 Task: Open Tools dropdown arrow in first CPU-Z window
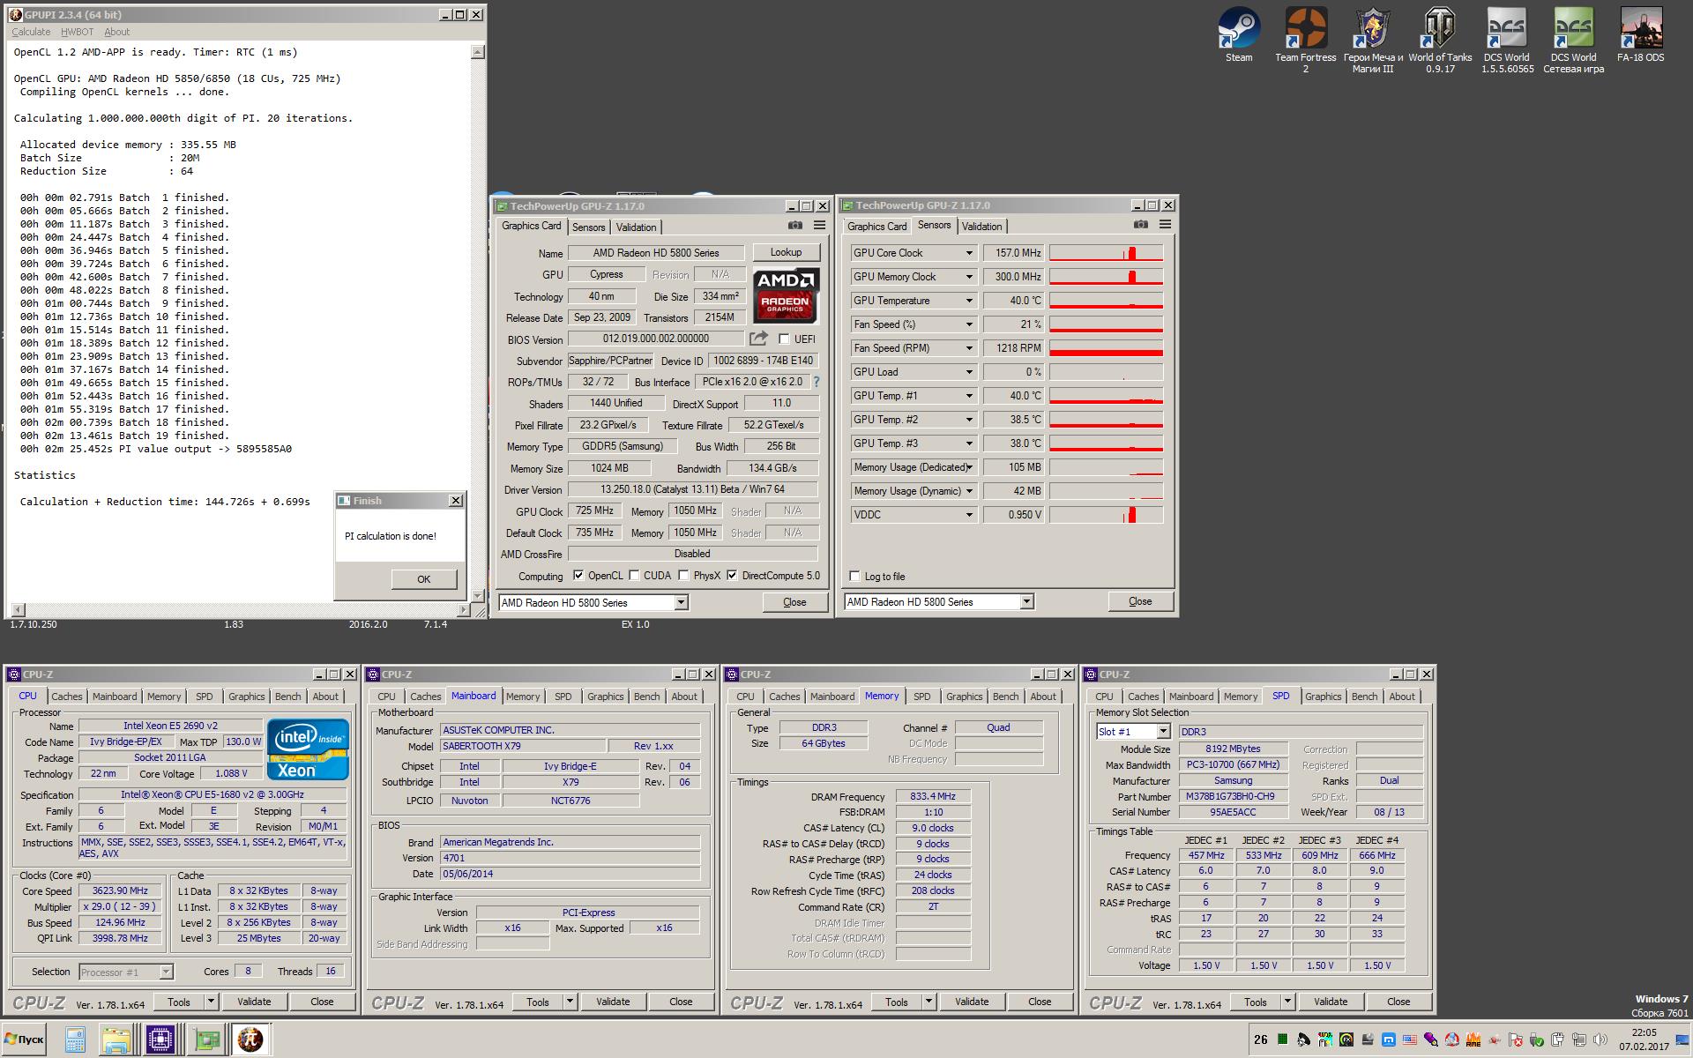211,1002
